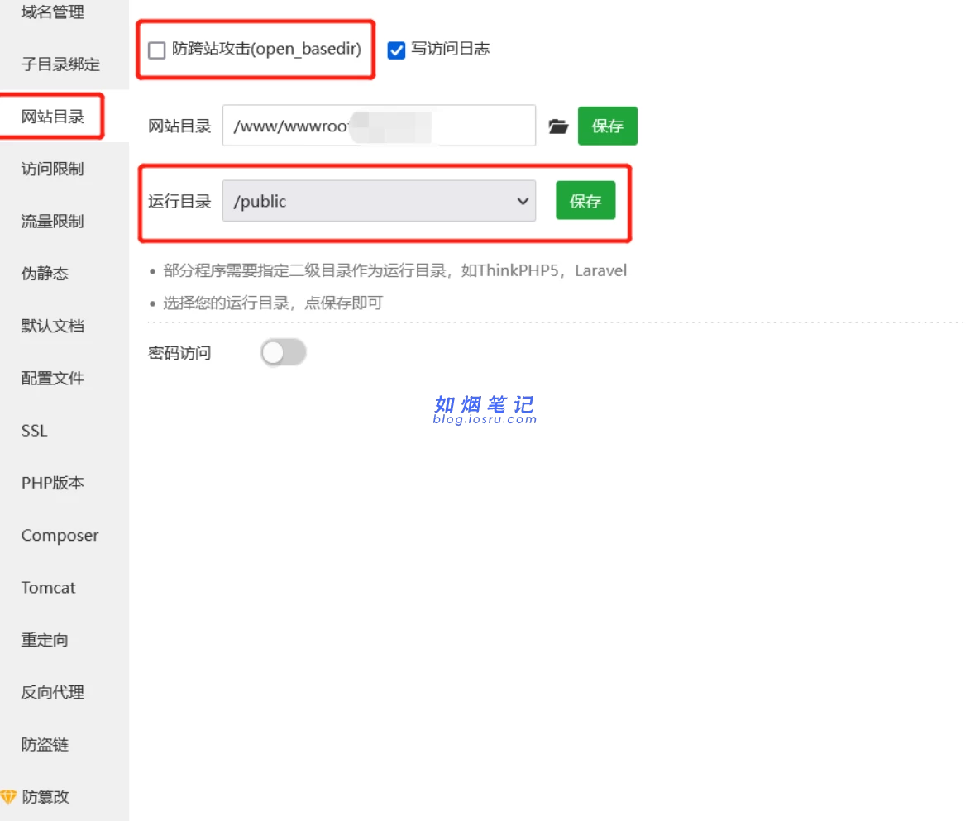Click the 网站目录 path input field
The height and width of the screenshot is (821, 970).
click(380, 126)
